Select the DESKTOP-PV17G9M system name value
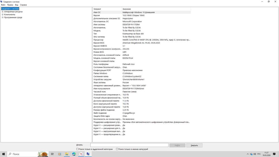 click(131, 25)
